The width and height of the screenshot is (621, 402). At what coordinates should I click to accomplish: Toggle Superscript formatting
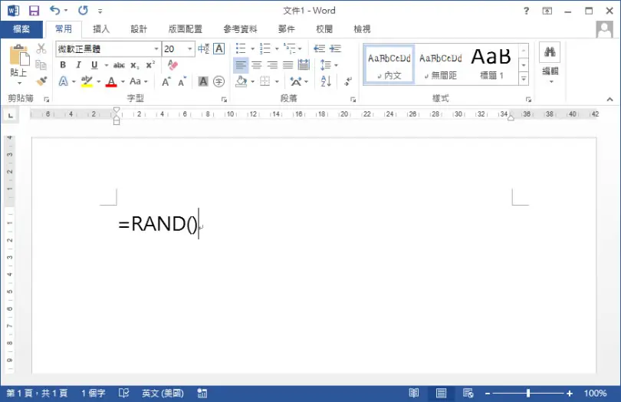[150, 65]
